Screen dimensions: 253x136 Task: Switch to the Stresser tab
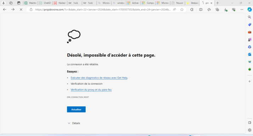tap(192, 3)
